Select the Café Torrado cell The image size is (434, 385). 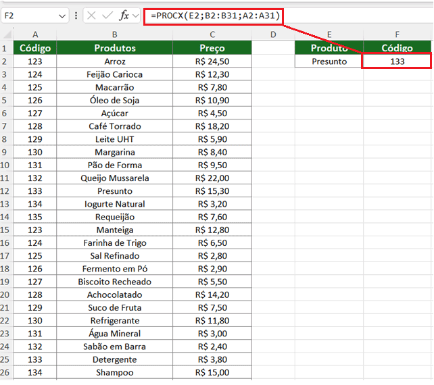point(115,126)
